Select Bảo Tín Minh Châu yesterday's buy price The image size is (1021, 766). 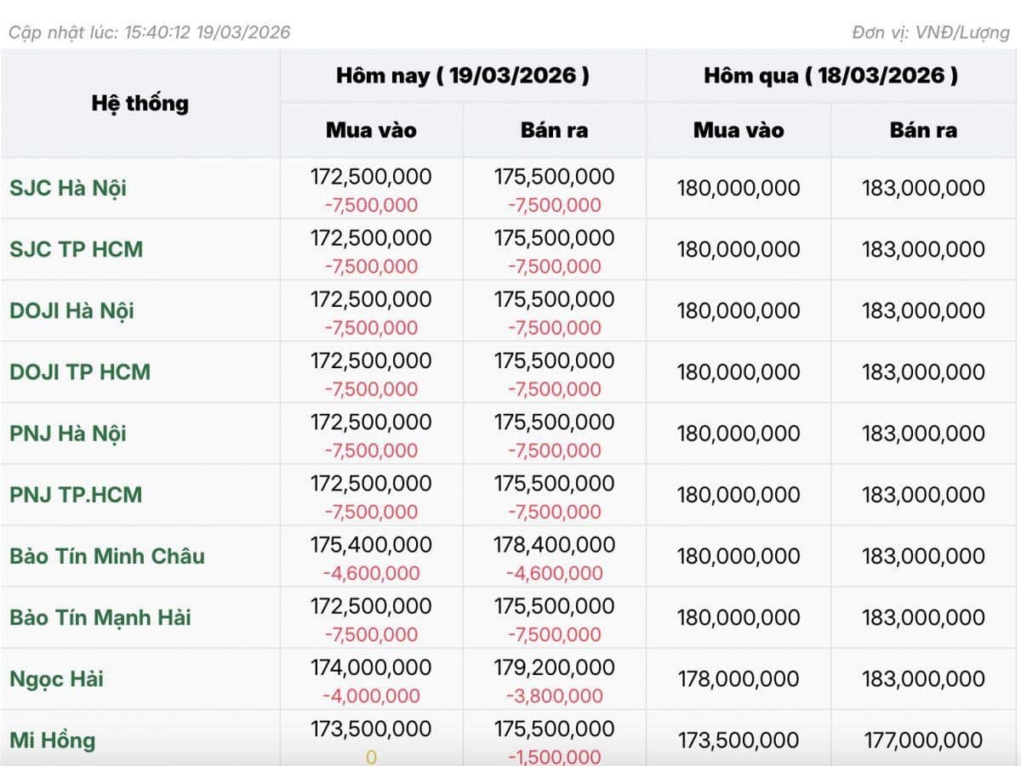[739, 556]
